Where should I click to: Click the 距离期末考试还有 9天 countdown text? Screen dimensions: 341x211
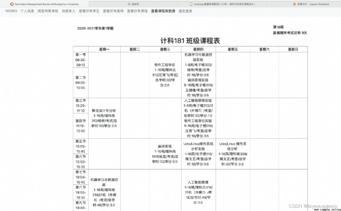290,33
